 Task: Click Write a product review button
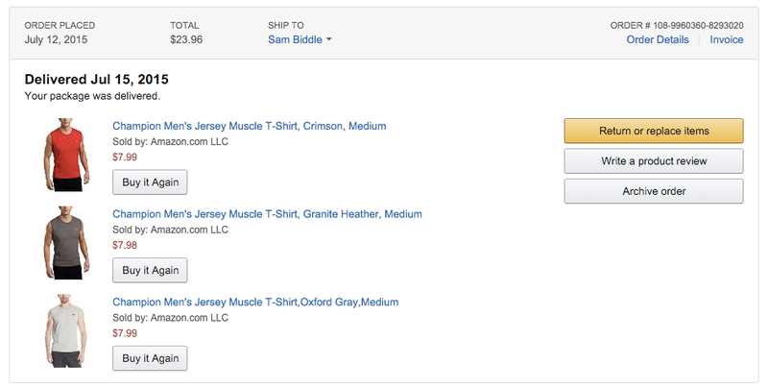point(654,161)
